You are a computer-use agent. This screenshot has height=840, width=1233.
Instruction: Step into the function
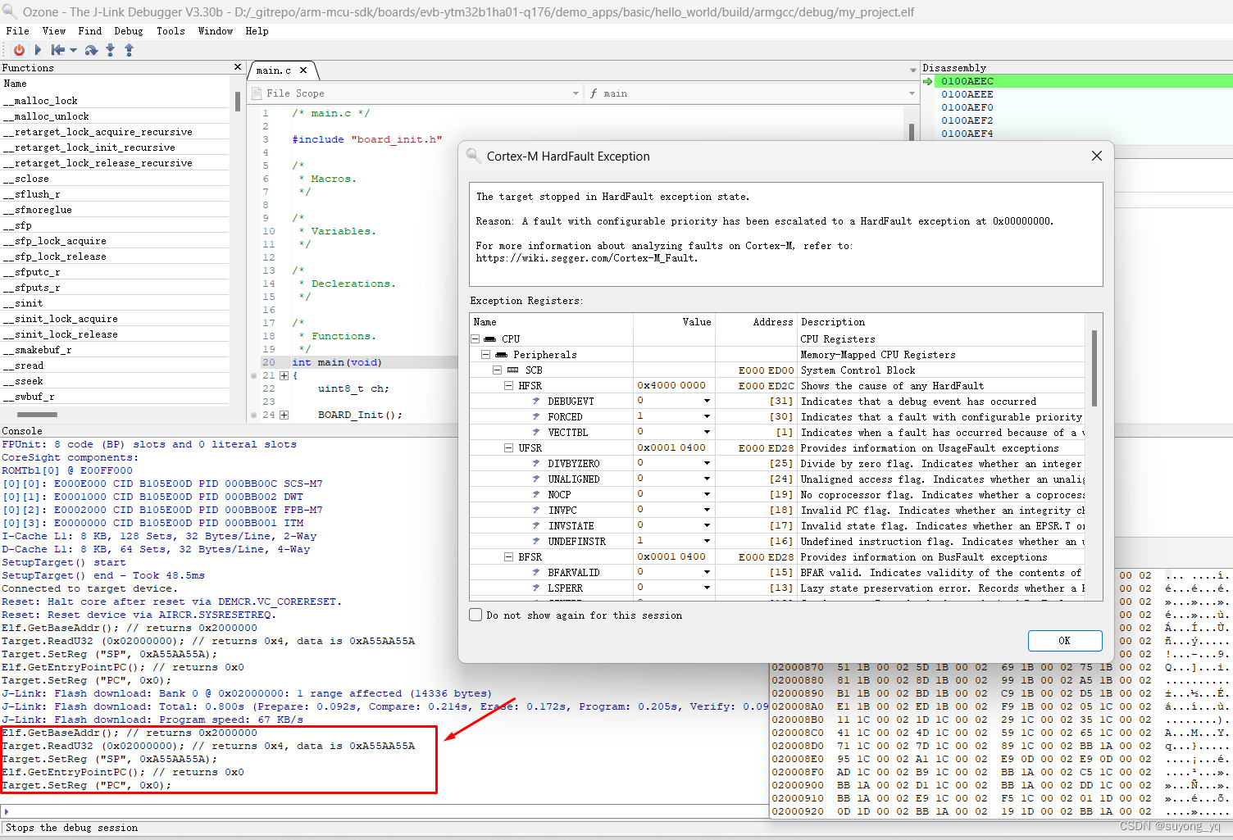click(111, 50)
